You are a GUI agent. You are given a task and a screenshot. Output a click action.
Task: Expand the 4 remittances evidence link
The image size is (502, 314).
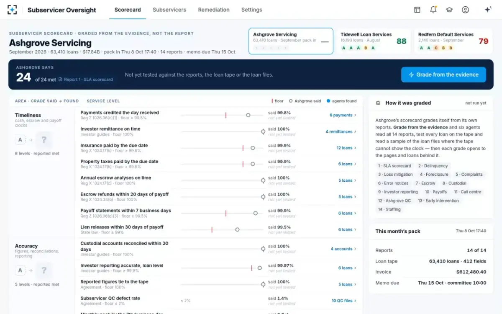pyautogui.click(x=341, y=131)
